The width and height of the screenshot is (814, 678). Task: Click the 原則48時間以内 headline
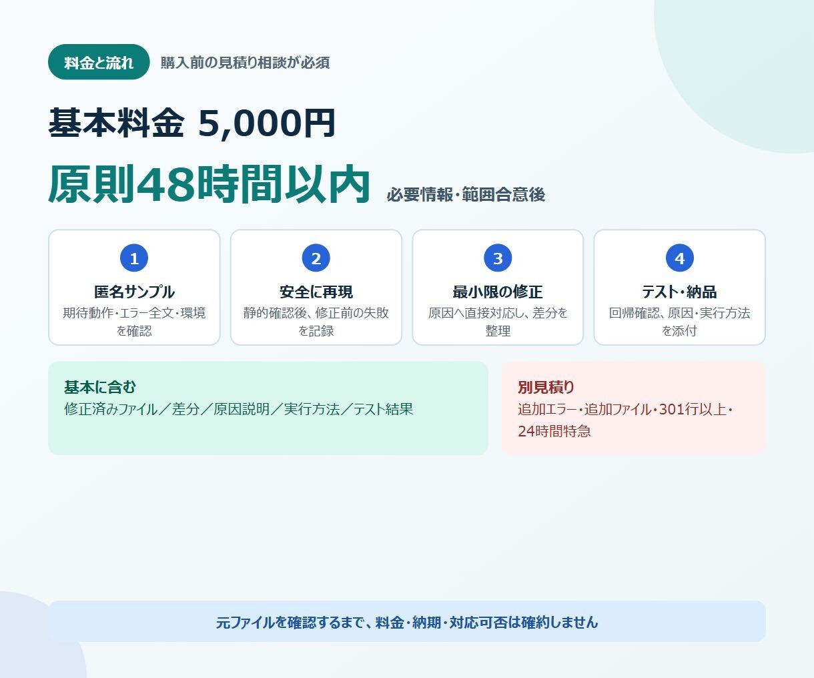(209, 184)
